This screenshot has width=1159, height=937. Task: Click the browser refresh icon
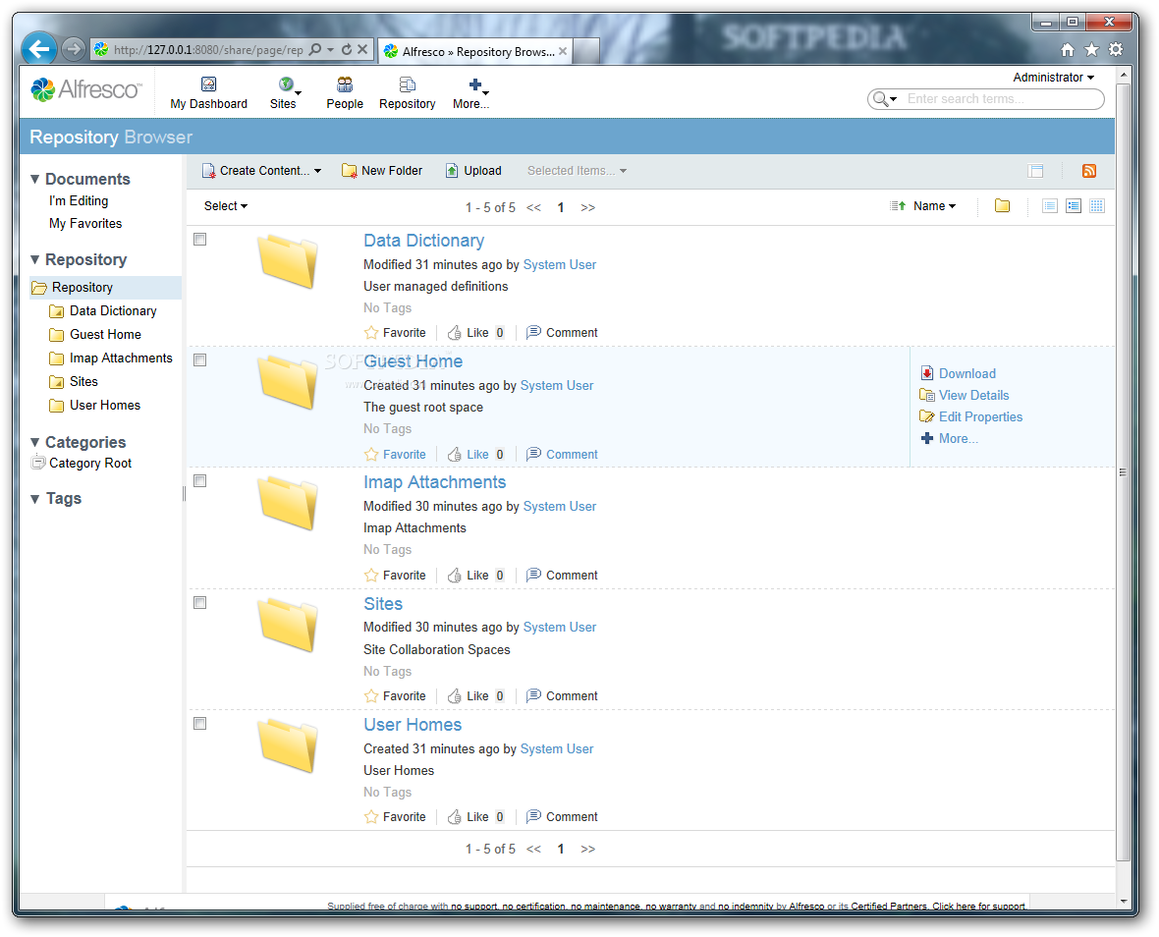(347, 49)
